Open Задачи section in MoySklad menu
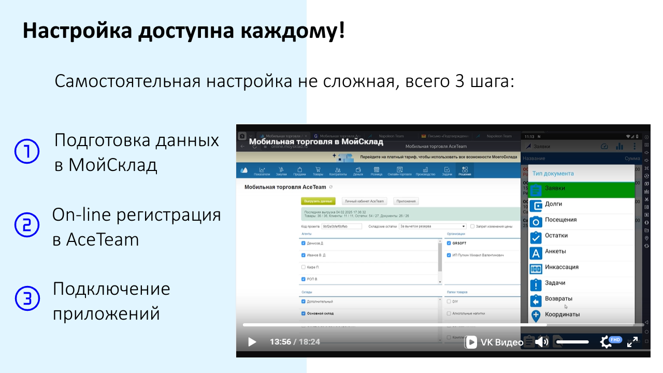 coord(446,171)
